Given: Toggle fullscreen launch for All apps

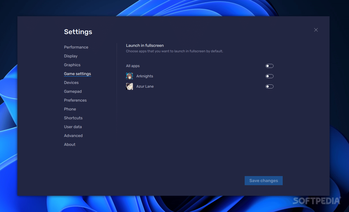Looking at the screenshot, I should coord(270,66).
